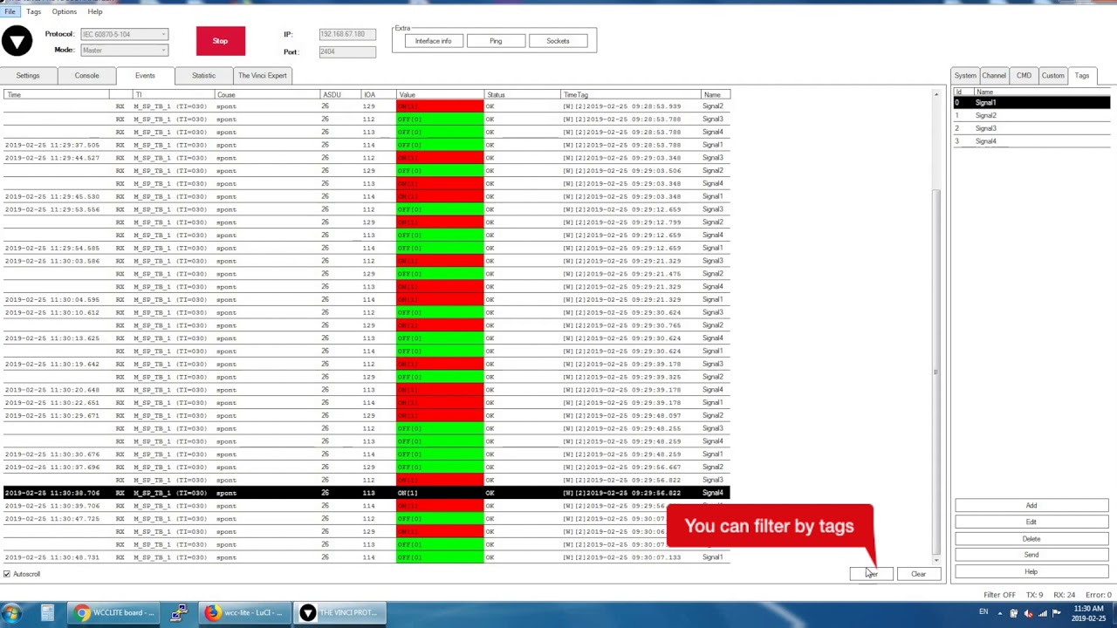Screen dimensions: 1117x628
Task: Click the Send button in tags panel
Action: point(1031,556)
